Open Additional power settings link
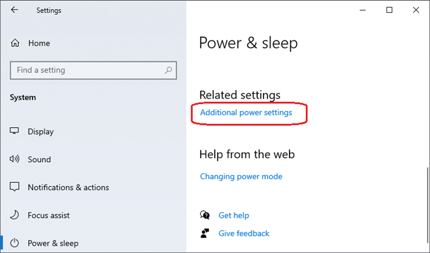The image size is (430, 253). [x=246, y=113]
